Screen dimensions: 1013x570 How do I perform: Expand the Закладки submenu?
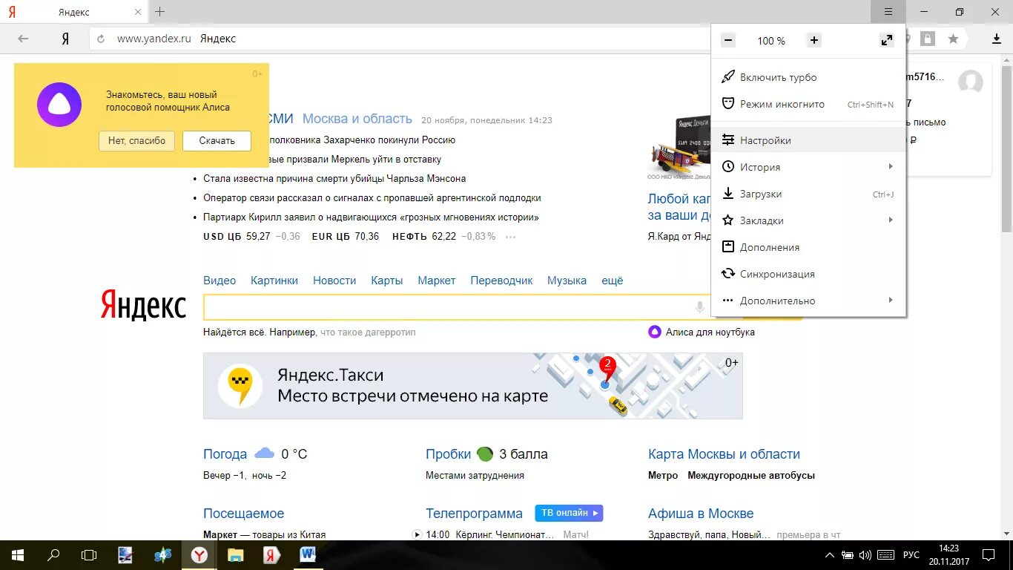(x=808, y=220)
